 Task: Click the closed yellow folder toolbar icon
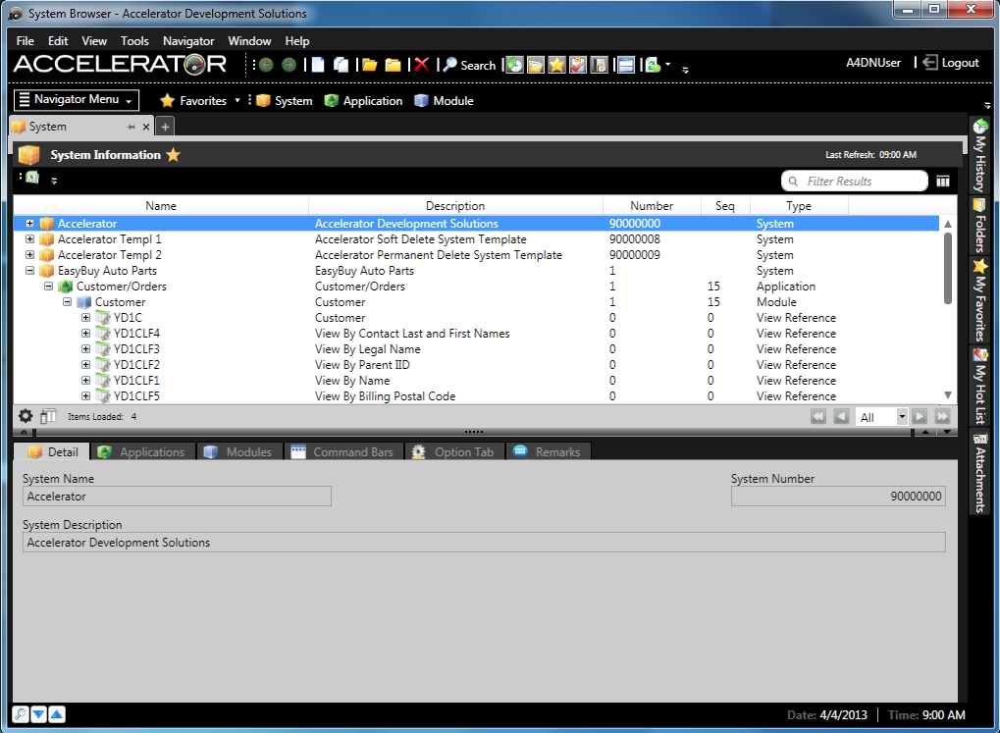[x=393, y=65]
